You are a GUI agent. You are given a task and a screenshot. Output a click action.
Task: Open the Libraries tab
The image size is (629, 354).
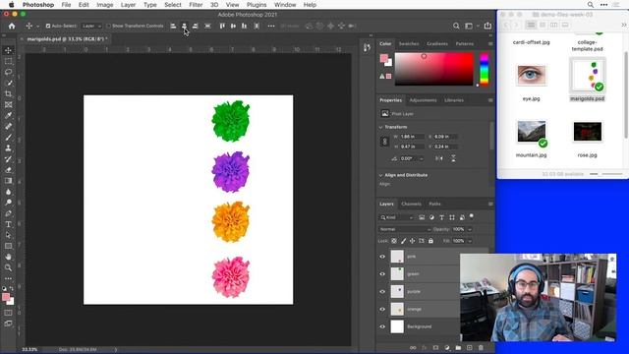click(x=454, y=100)
